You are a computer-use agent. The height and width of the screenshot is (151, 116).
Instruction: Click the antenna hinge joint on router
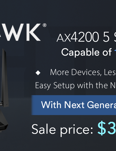[1, 104]
